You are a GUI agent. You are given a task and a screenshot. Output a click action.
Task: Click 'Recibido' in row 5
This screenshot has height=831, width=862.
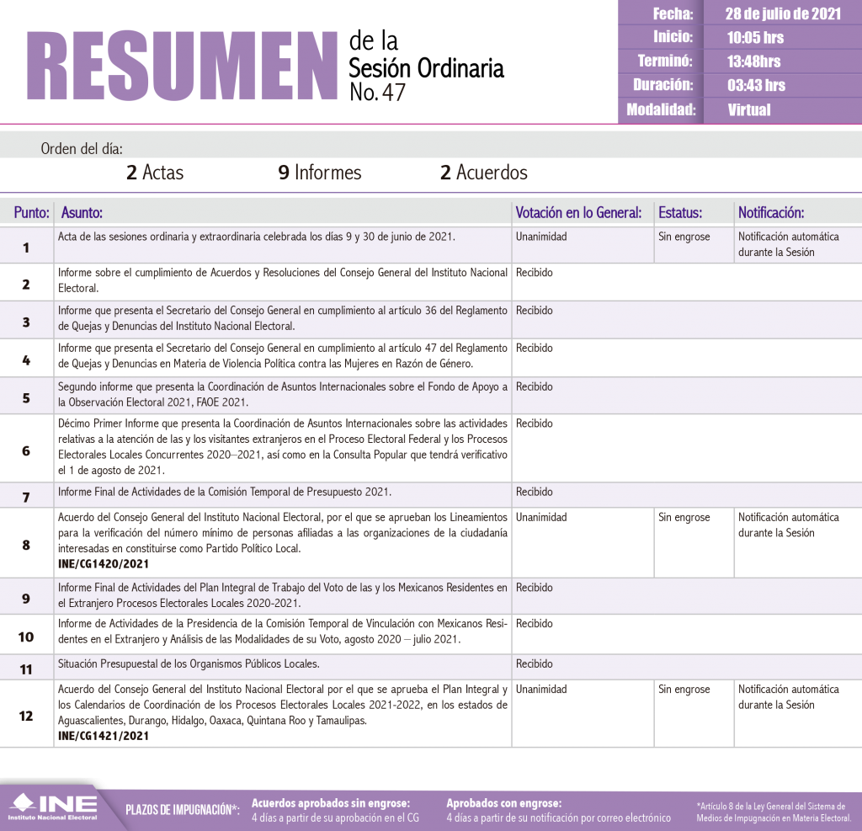point(534,386)
